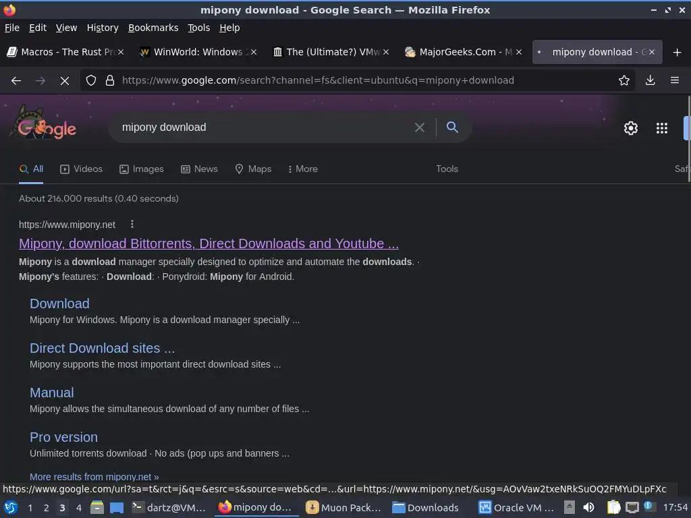Select the All results tab
691x518 pixels.
click(x=31, y=169)
